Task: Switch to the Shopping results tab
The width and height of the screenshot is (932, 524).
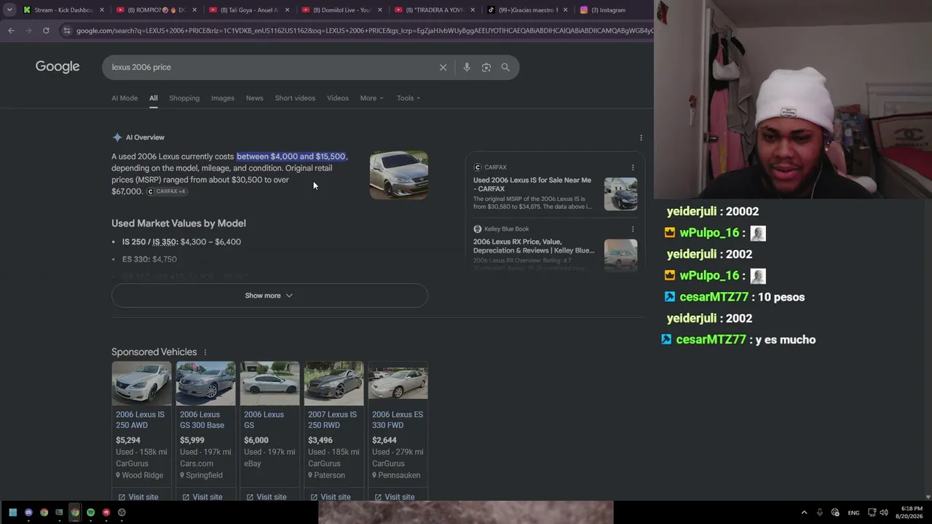Action: 184,98
